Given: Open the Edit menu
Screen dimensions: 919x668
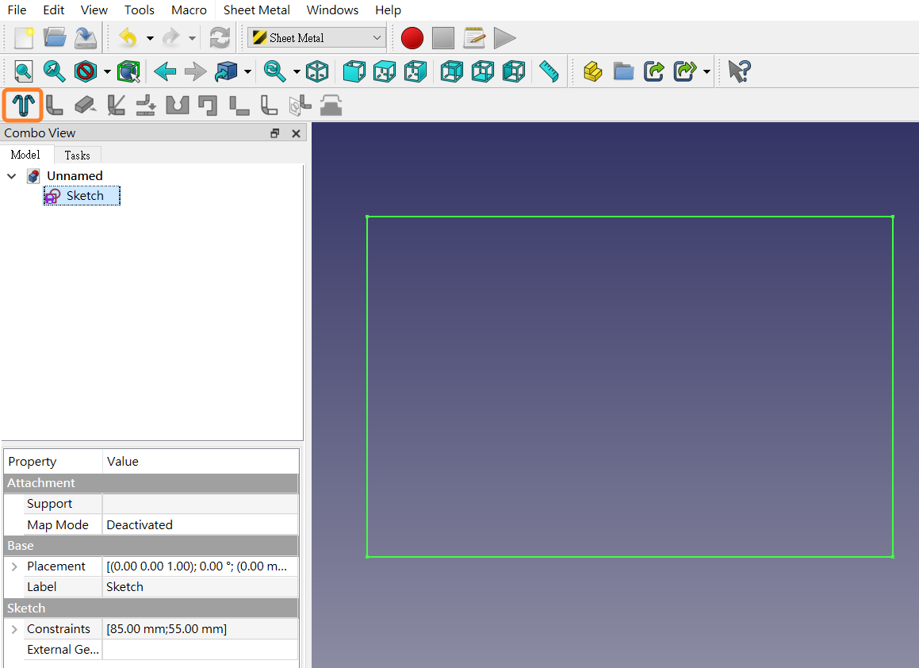Looking at the screenshot, I should click(53, 10).
